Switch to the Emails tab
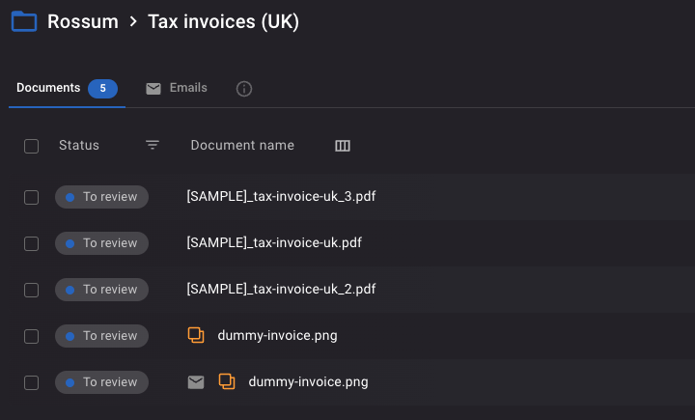 pos(188,88)
